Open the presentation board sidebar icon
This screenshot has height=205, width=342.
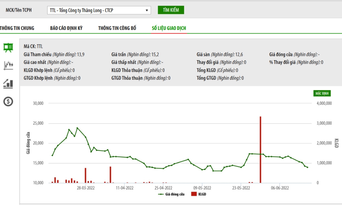coord(8,48)
